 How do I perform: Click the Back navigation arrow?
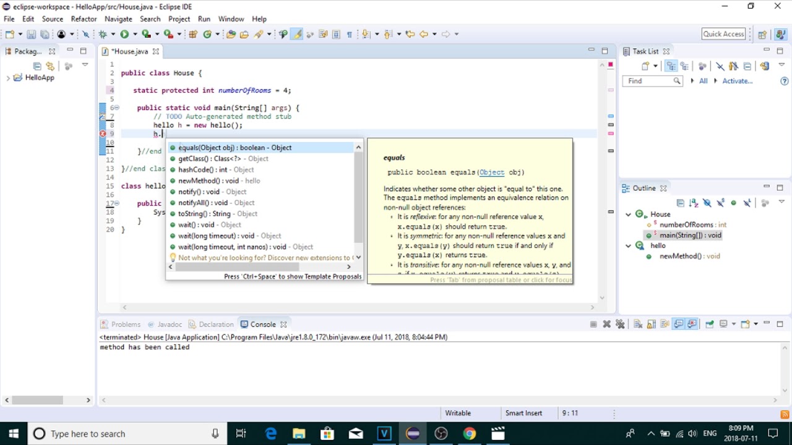424,34
